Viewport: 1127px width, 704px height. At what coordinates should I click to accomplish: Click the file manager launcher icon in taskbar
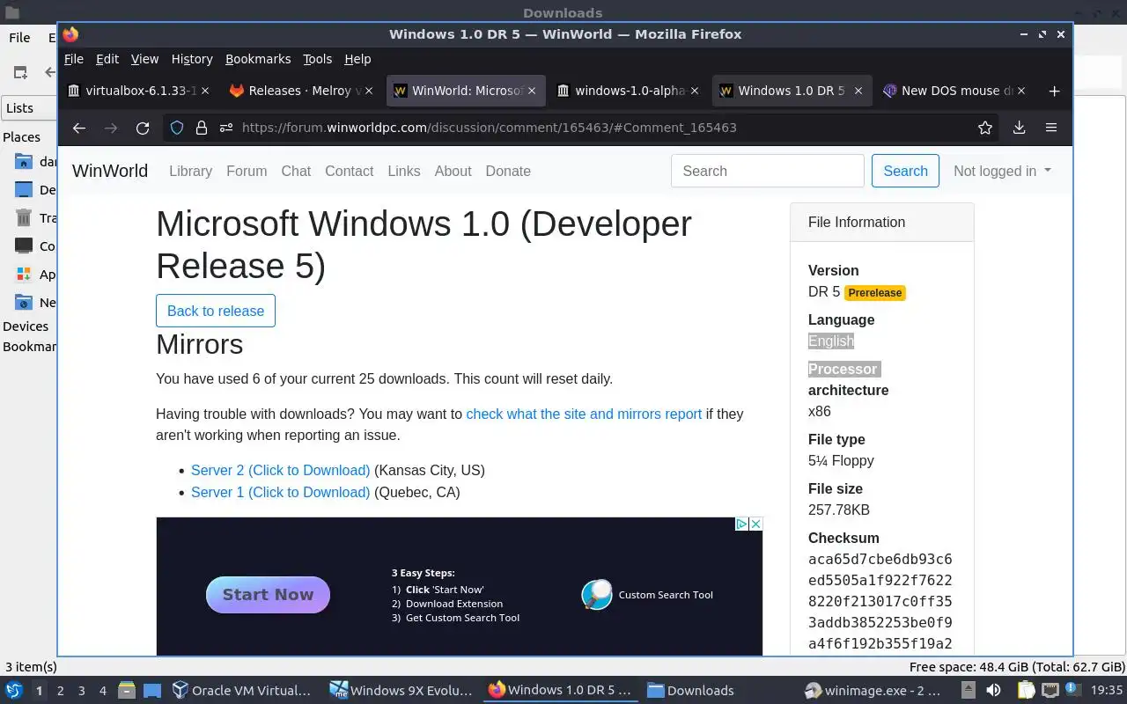[127, 690]
